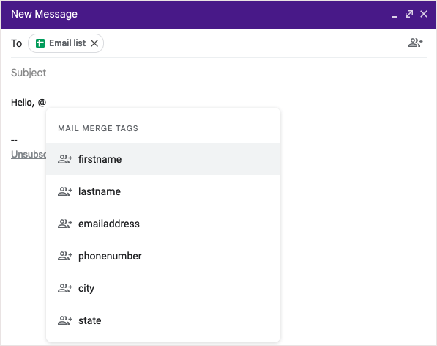Insert the state merge tag

pyautogui.click(x=163, y=320)
